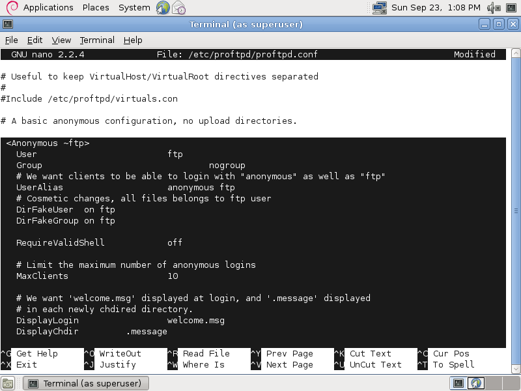This screenshot has height=391, width=521.
Task: Click the 'UserAlias' directive
Action: pyautogui.click(x=40, y=188)
